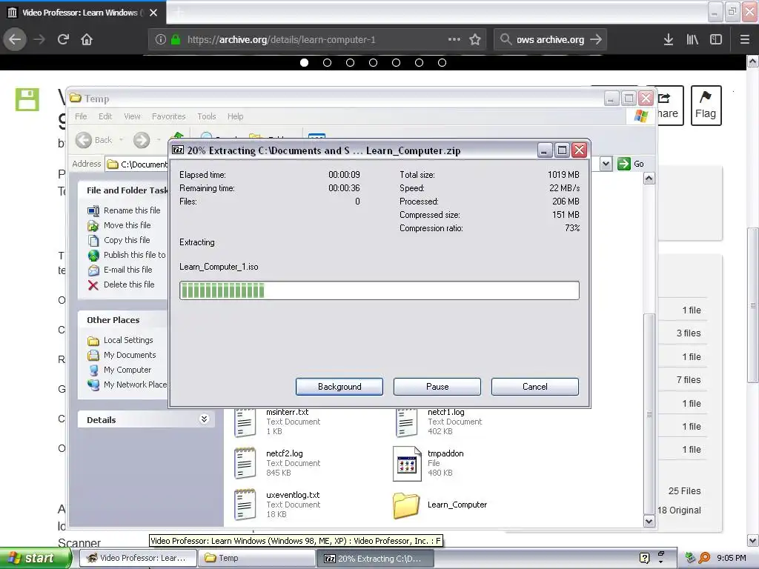This screenshot has height=569, width=759.
Task: Open Explorer View menu
Action: 132,116
